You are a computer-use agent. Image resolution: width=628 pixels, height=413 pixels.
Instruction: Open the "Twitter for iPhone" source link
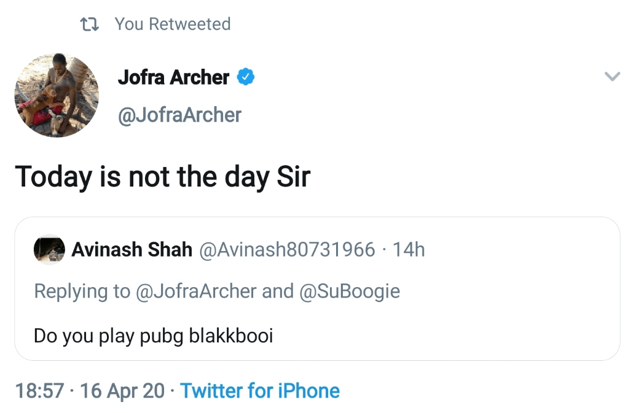coord(260,391)
